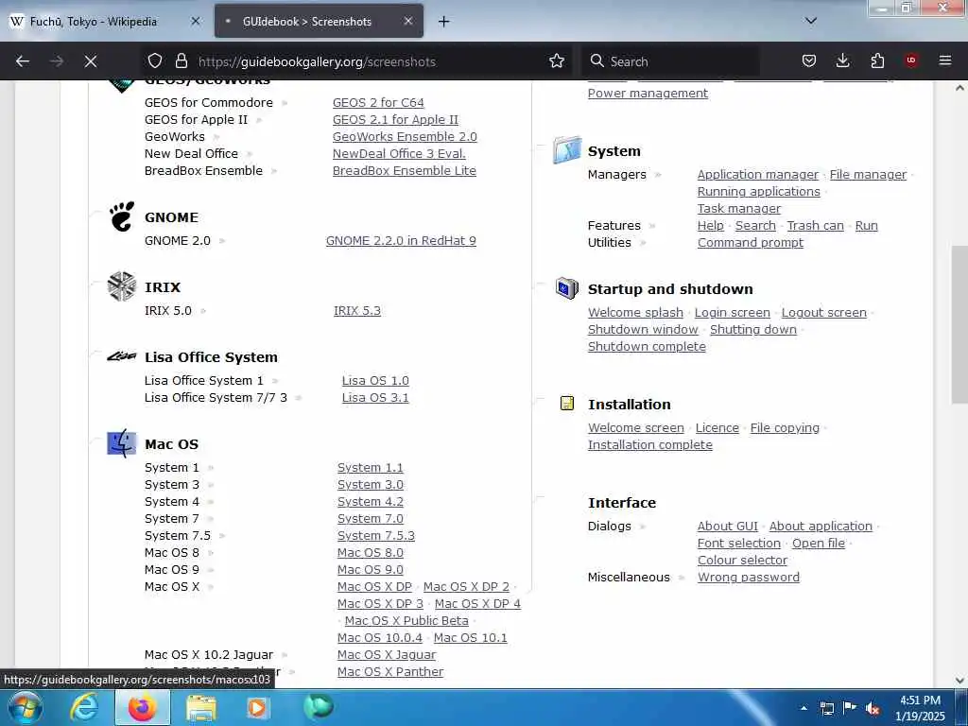Open the Shutdown complete link

[647, 347]
